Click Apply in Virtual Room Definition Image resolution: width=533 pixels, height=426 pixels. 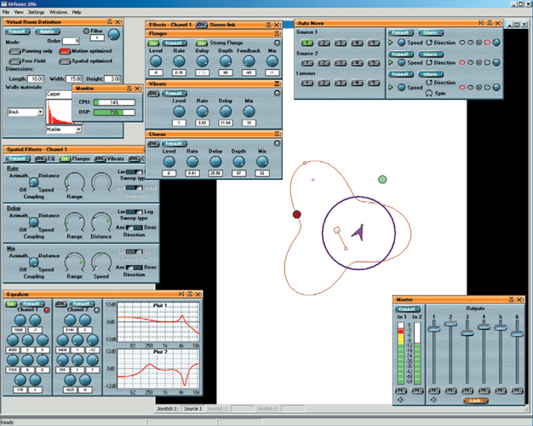[x=47, y=32]
